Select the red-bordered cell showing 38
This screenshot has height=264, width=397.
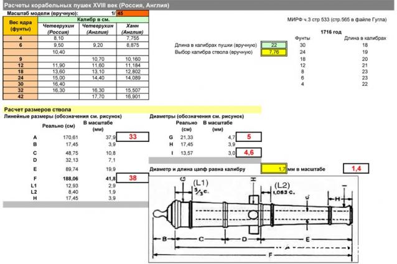coord(134,177)
